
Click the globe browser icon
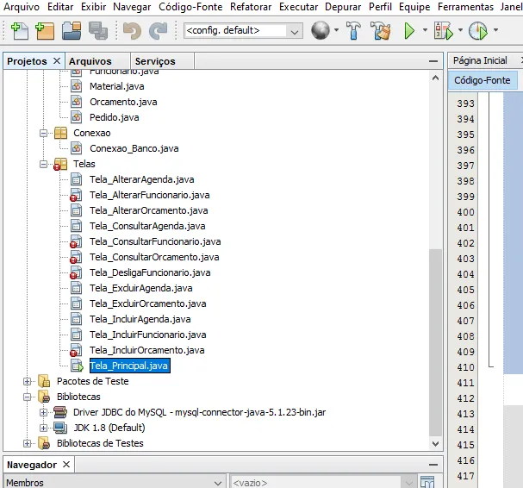tap(321, 30)
